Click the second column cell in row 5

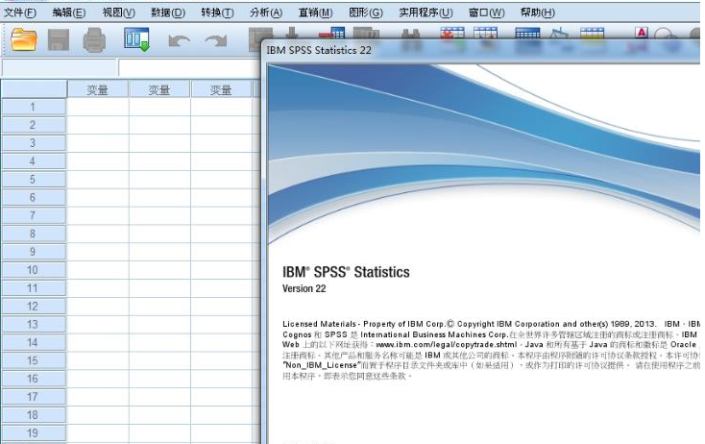(x=159, y=180)
